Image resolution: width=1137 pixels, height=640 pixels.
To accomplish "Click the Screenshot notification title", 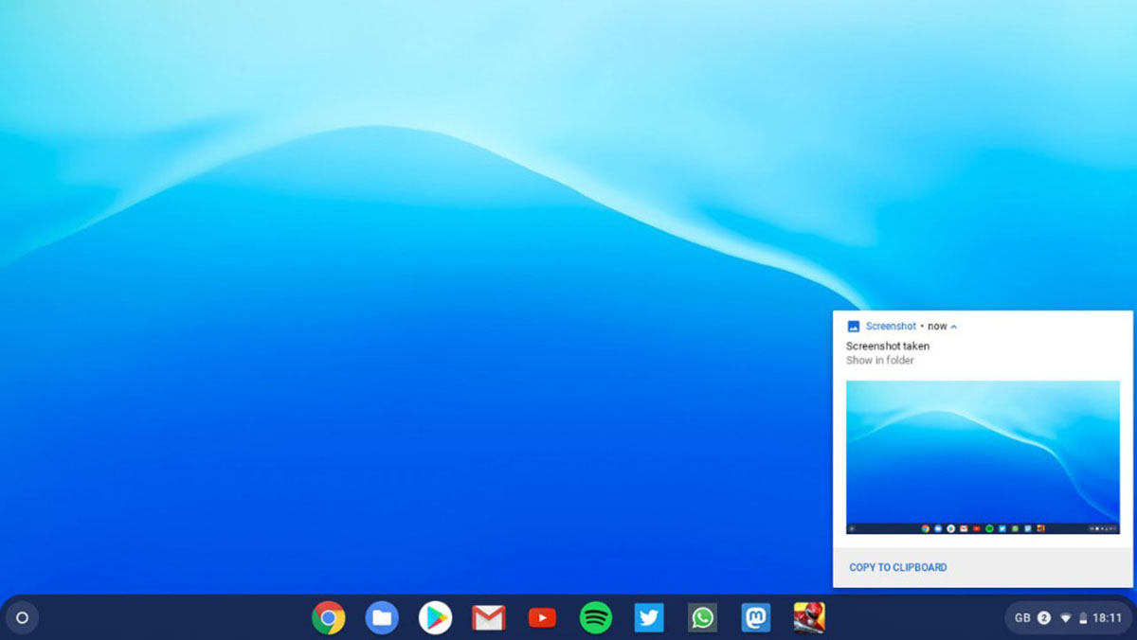I will 891,326.
